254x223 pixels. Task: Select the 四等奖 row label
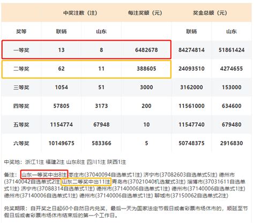(x=21, y=106)
